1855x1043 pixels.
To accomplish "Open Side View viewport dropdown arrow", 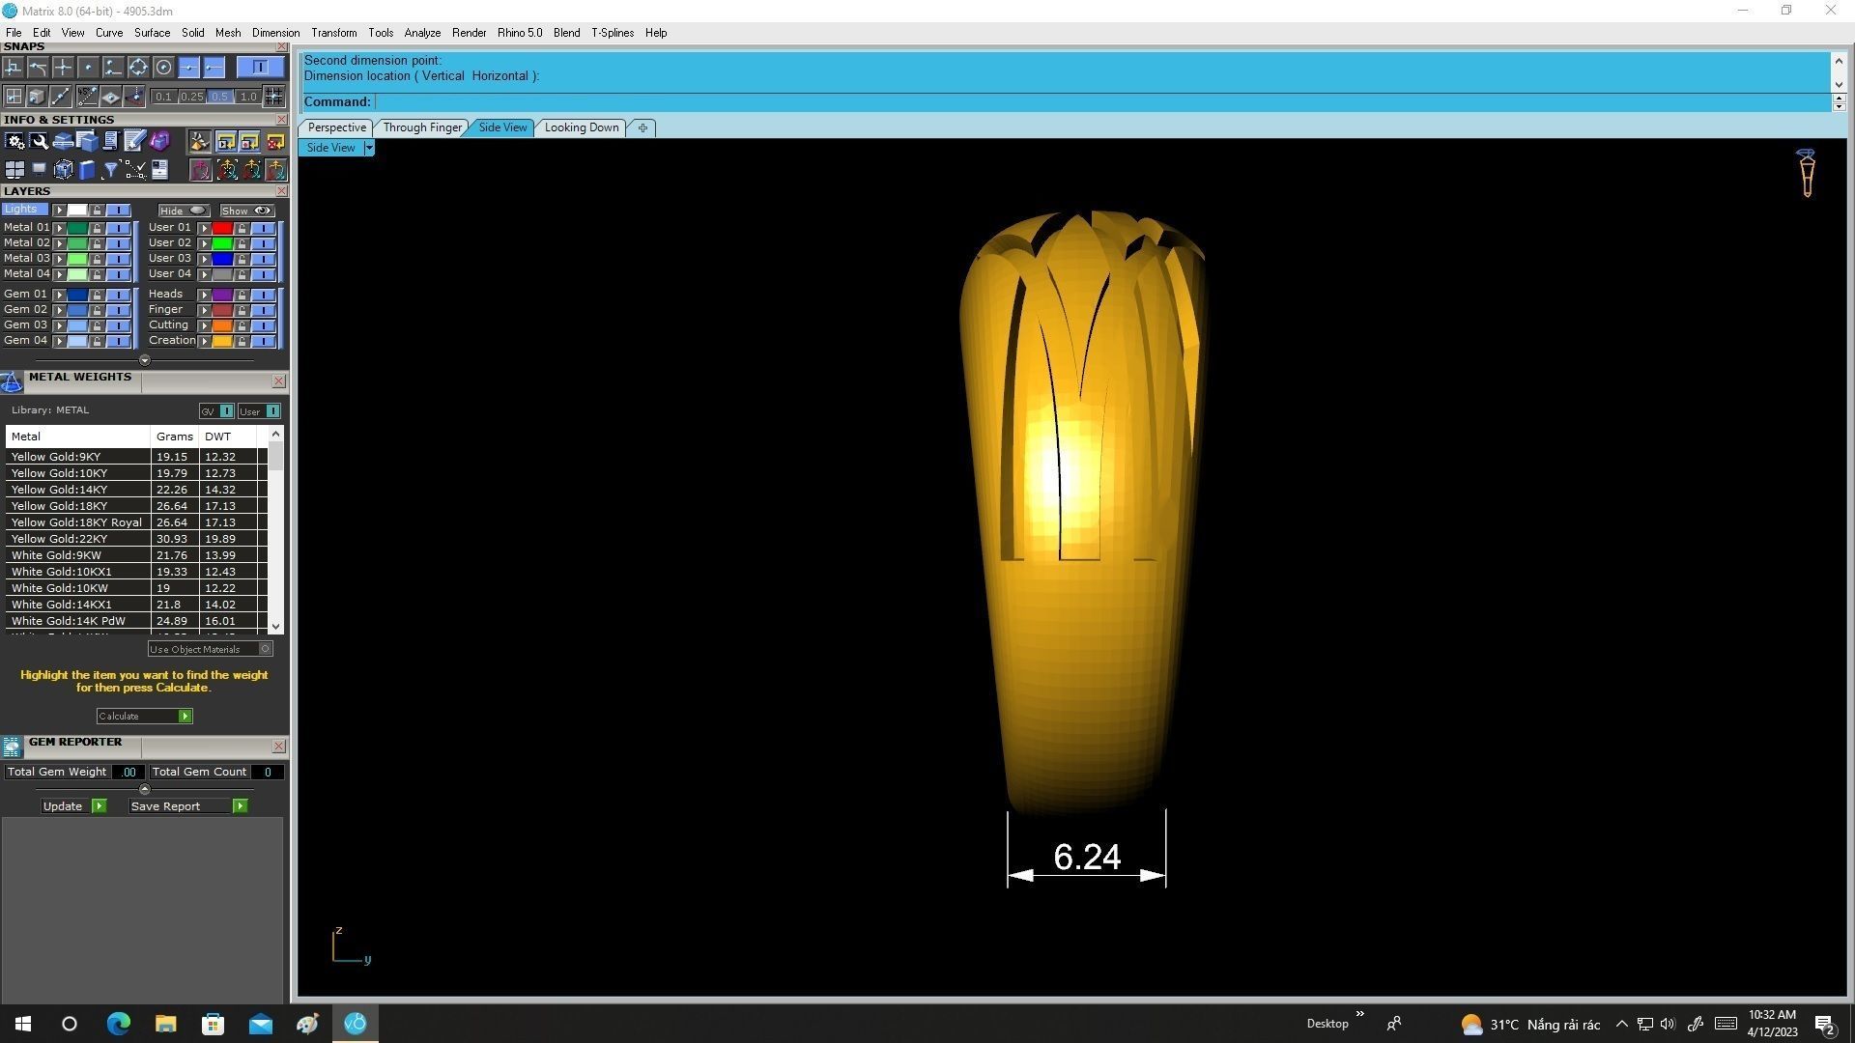I will coord(369,148).
